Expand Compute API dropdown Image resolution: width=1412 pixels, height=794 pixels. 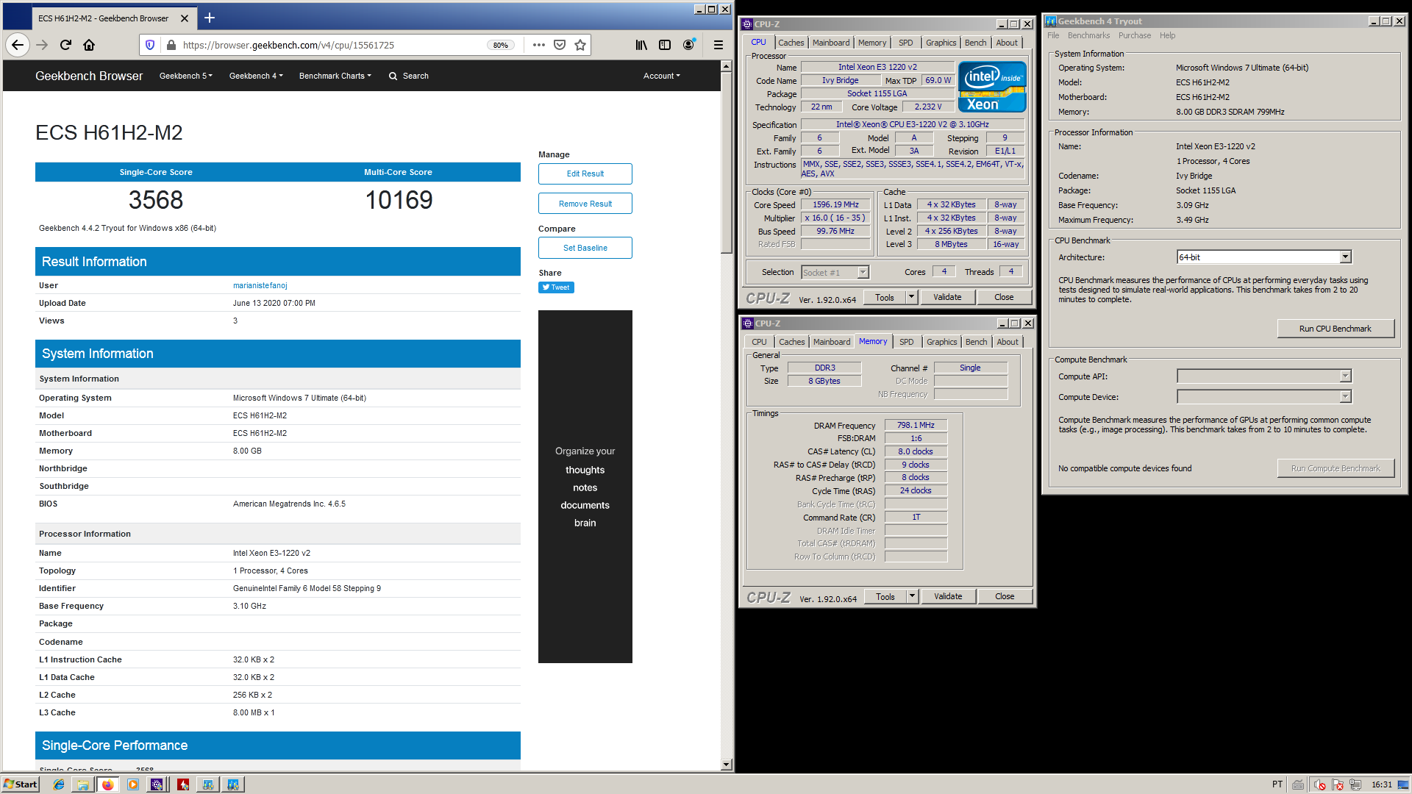[x=1345, y=376]
